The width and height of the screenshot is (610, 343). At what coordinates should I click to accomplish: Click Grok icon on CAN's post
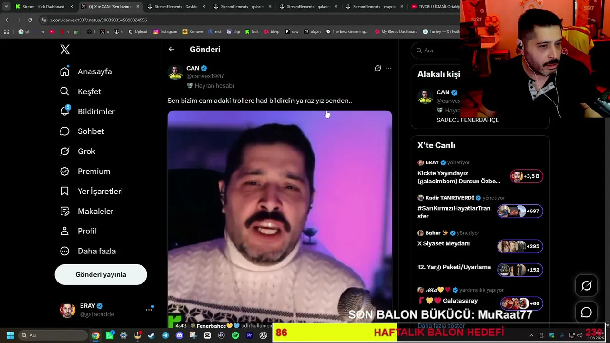(x=378, y=68)
